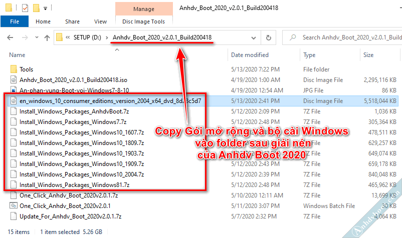This screenshot has width=402, height=238.
Task: Click the Back navigation arrow
Action: (10, 37)
